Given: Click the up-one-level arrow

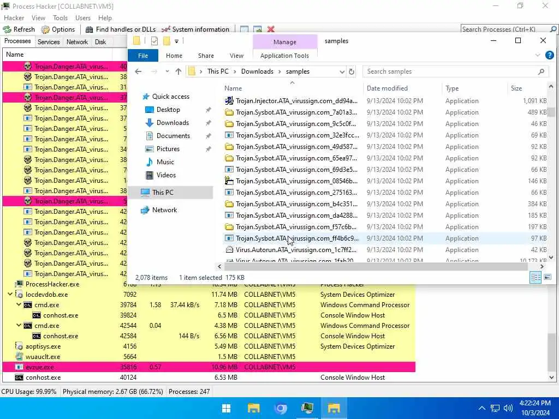Looking at the screenshot, I should [x=179, y=71].
